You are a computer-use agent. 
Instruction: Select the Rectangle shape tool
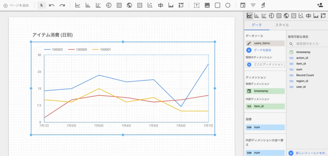click(217, 5)
